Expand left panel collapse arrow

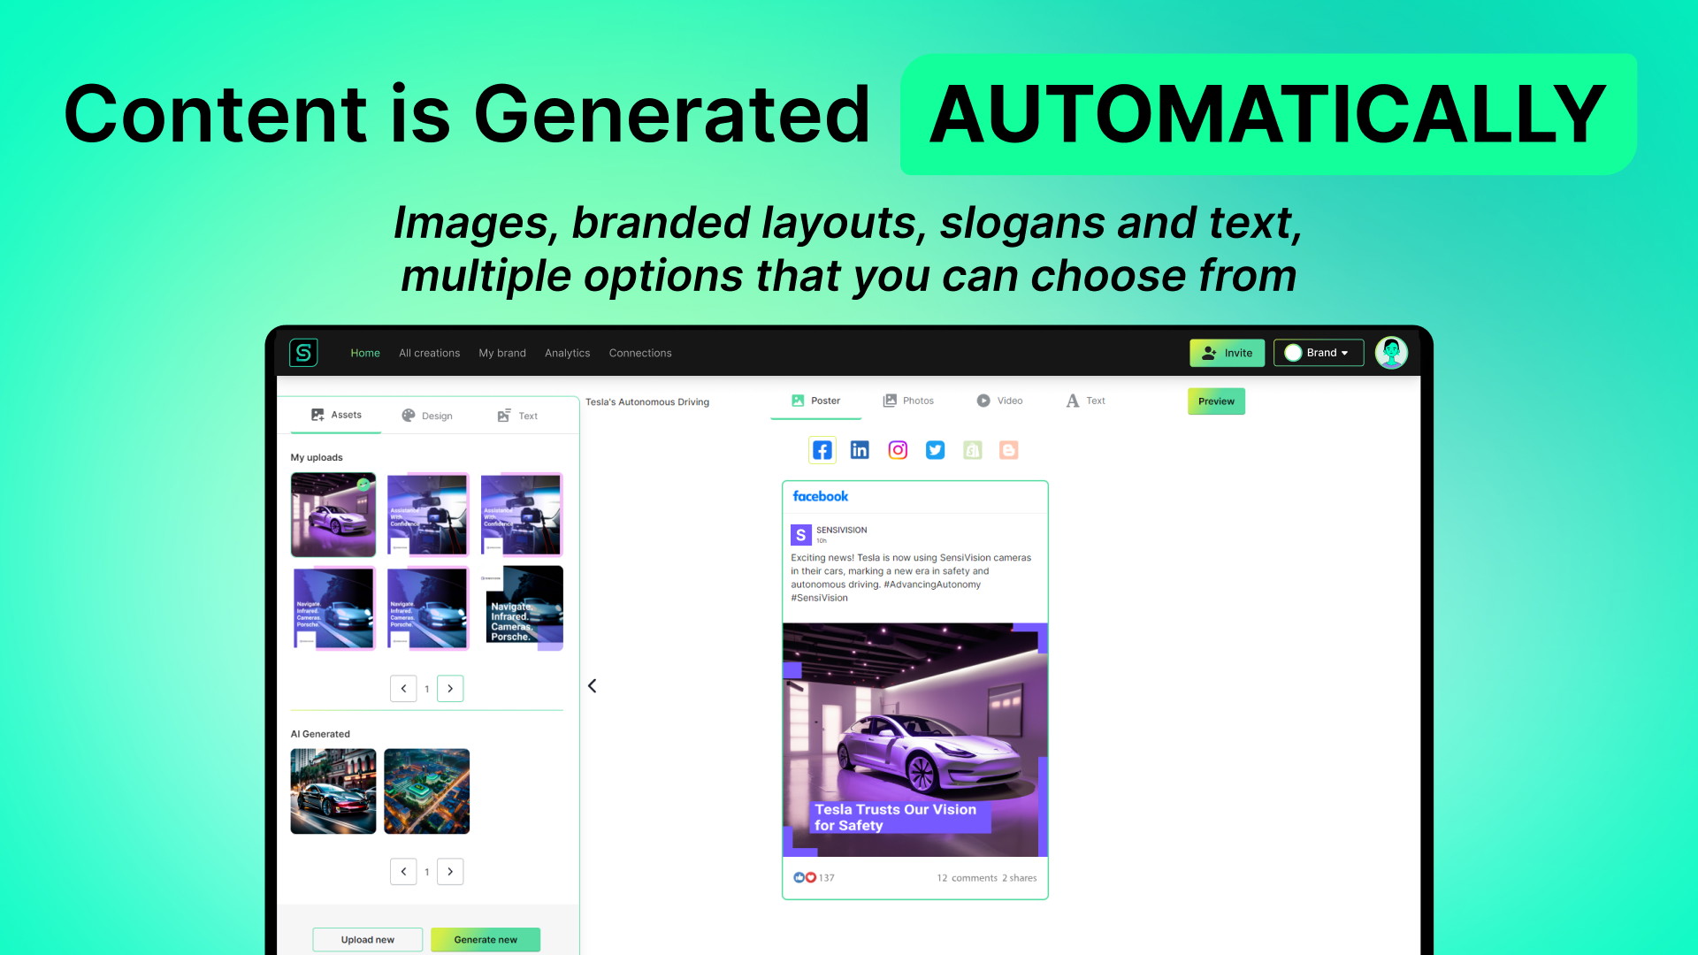point(593,684)
